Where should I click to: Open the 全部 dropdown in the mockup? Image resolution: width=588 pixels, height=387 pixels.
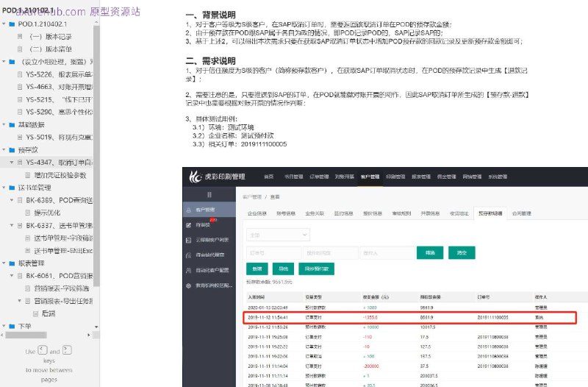pyautogui.click(x=279, y=235)
